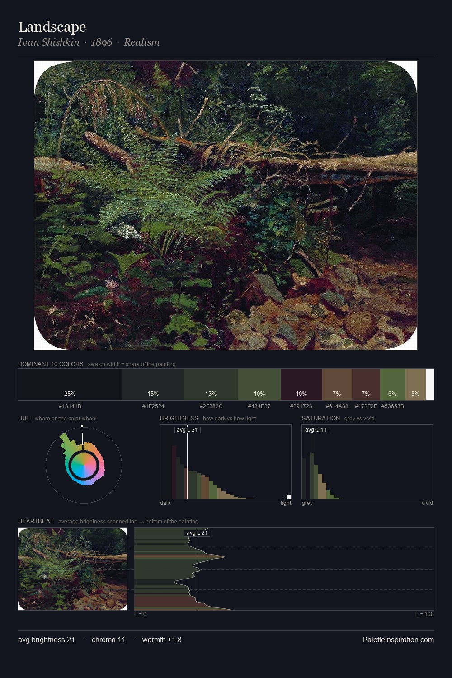Click the 'avg C 11' saturation marker label
452x678 pixels.
316,430
